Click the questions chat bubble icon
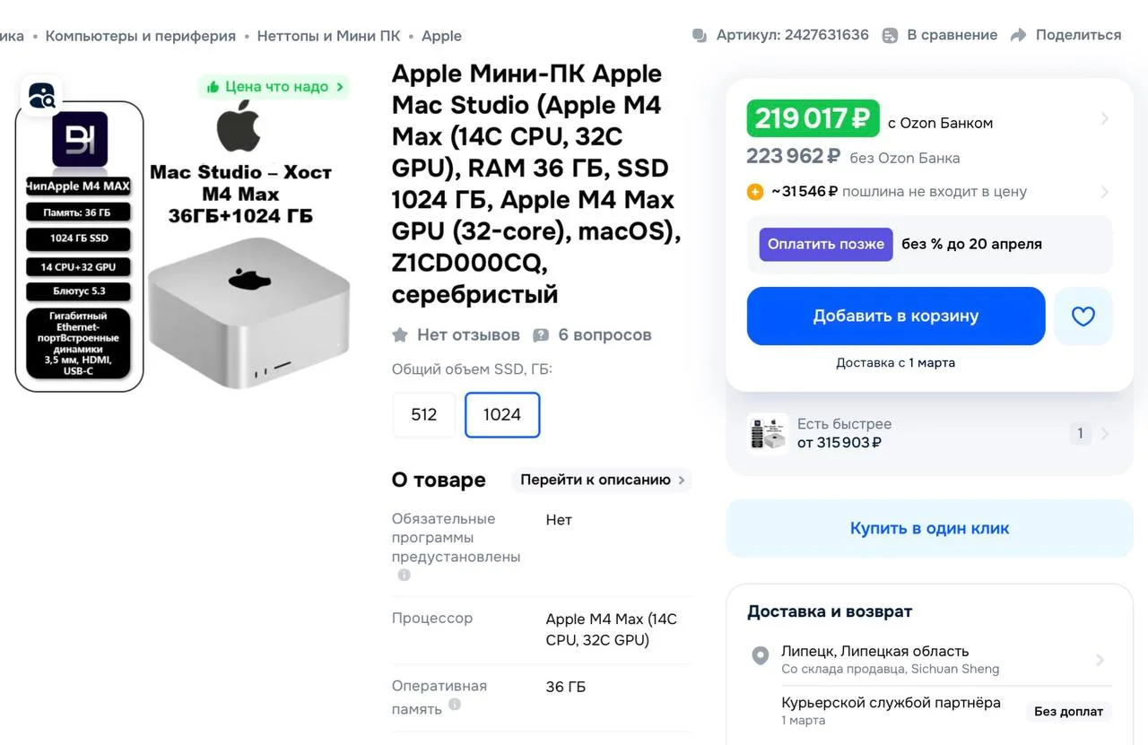 point(541,335)
